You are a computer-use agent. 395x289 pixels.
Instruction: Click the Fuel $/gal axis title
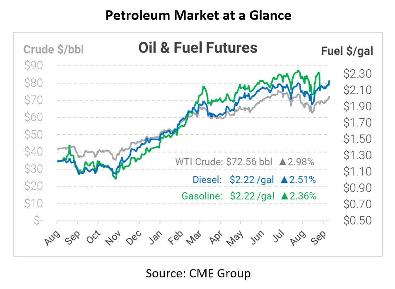[347, 51]
